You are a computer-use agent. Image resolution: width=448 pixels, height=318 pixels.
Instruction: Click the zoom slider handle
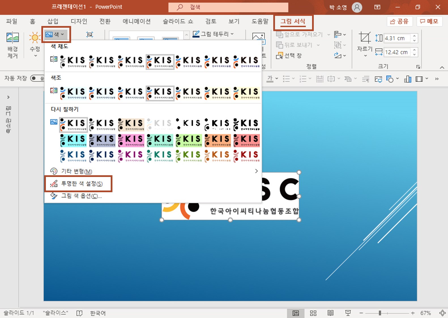click(x=380, y=313)
